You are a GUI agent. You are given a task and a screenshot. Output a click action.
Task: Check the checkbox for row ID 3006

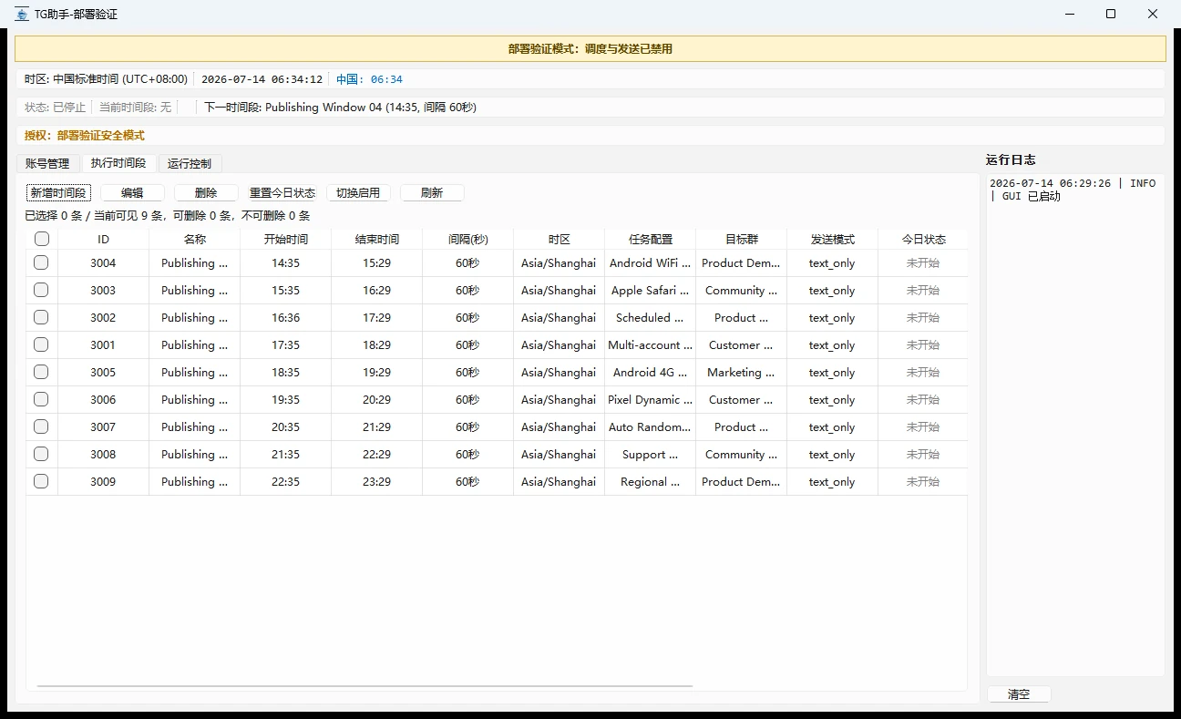[x=41, y=399]
